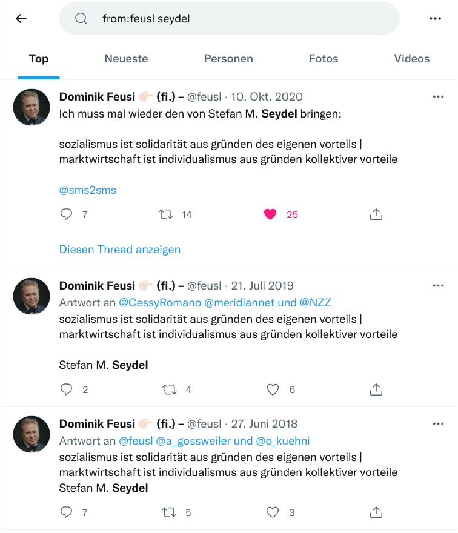Click the search magnifier icon
The height and width of the screenshot is (533, 458).
[x=81, y=19]
